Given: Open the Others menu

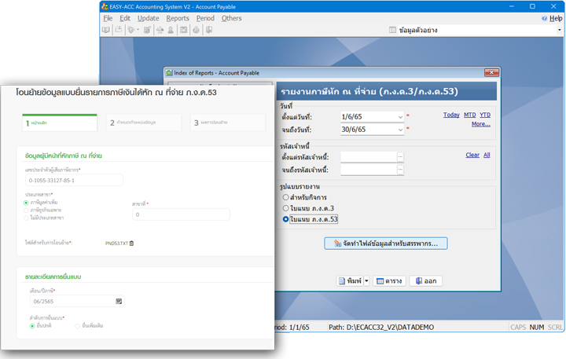Looking at the screenshot, I should coord(231,18).
